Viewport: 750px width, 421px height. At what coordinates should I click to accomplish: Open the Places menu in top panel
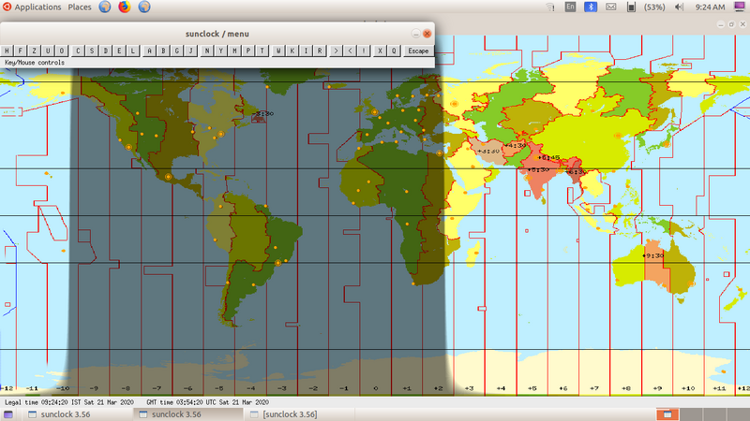(80, 7)
